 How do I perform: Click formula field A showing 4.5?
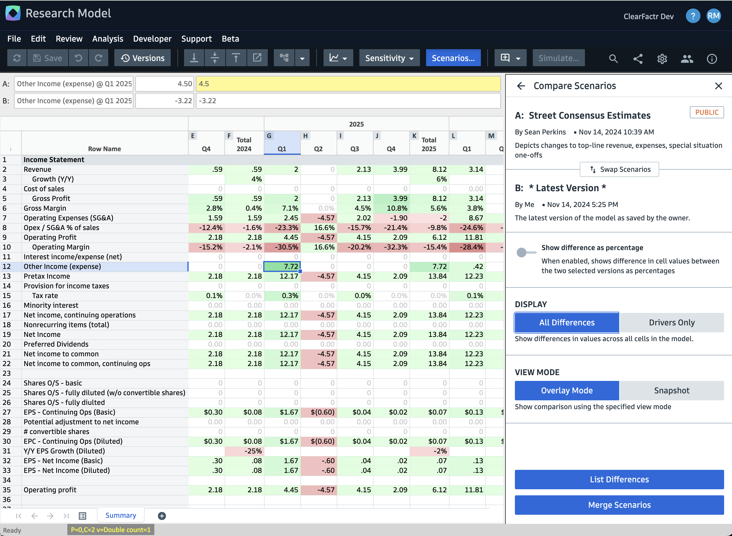(348, 84)
